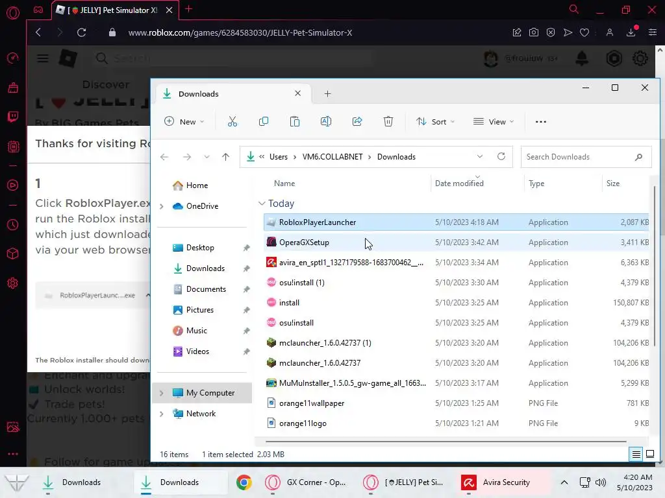This screenshot has width=665, height=498.
Task: Click the Share icon in Explorer toolbar
Action: click(357, 121)
